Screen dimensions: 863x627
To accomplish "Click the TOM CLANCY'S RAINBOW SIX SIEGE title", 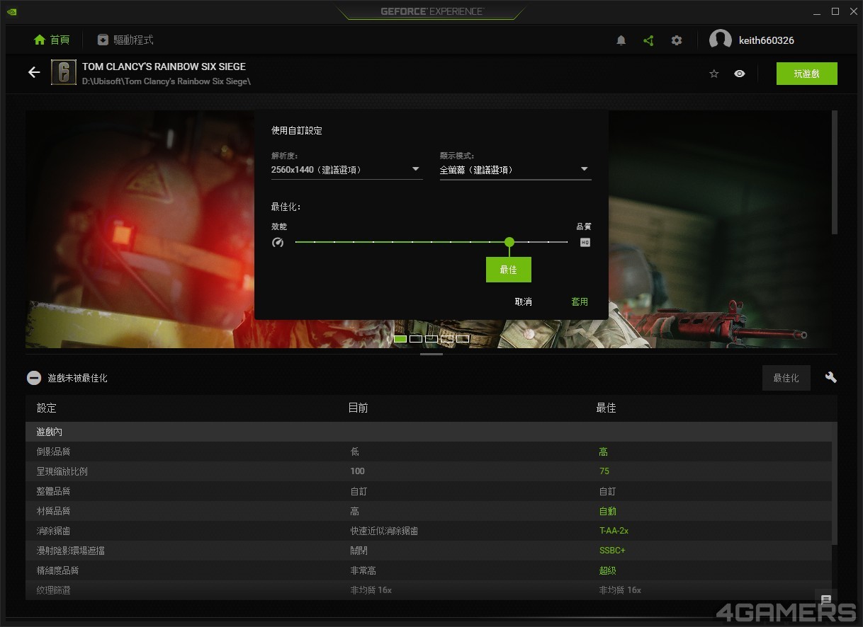I will pos(164,67).
